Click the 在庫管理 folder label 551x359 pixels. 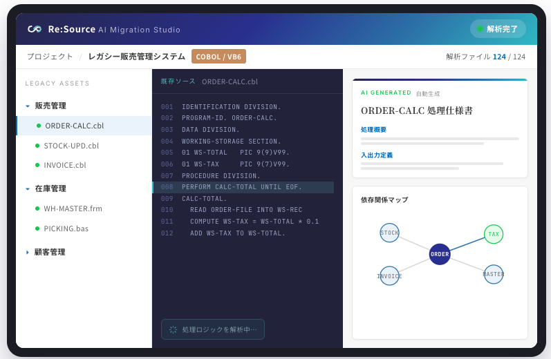50,188
